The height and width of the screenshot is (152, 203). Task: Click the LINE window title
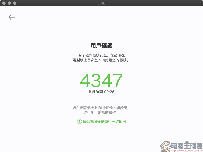101,3
